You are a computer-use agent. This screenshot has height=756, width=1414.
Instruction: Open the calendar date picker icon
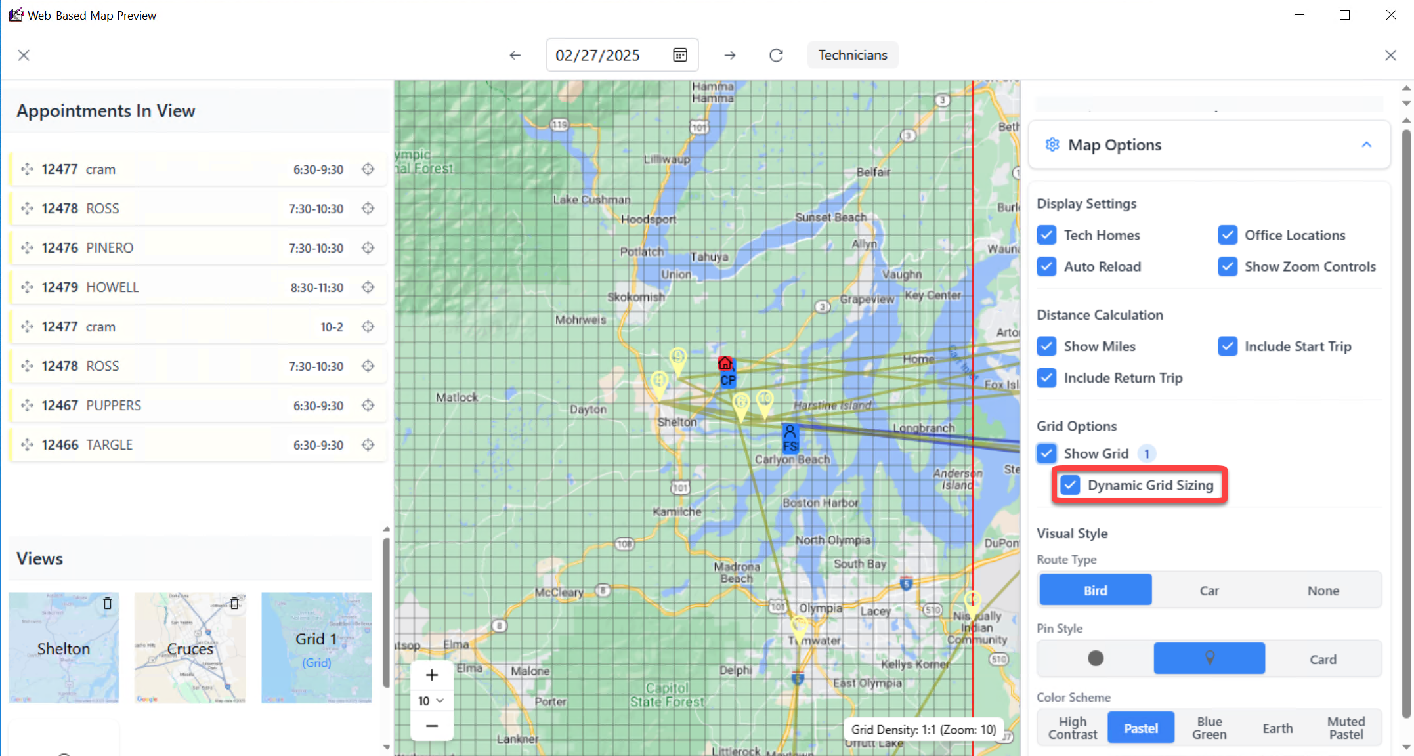[680, 55]
